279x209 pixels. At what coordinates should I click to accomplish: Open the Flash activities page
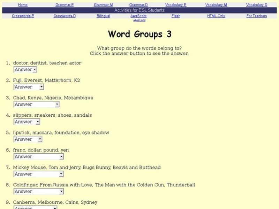click(x=175, y=16)
